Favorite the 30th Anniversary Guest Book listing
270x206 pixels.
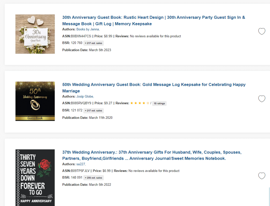(262, 31)
